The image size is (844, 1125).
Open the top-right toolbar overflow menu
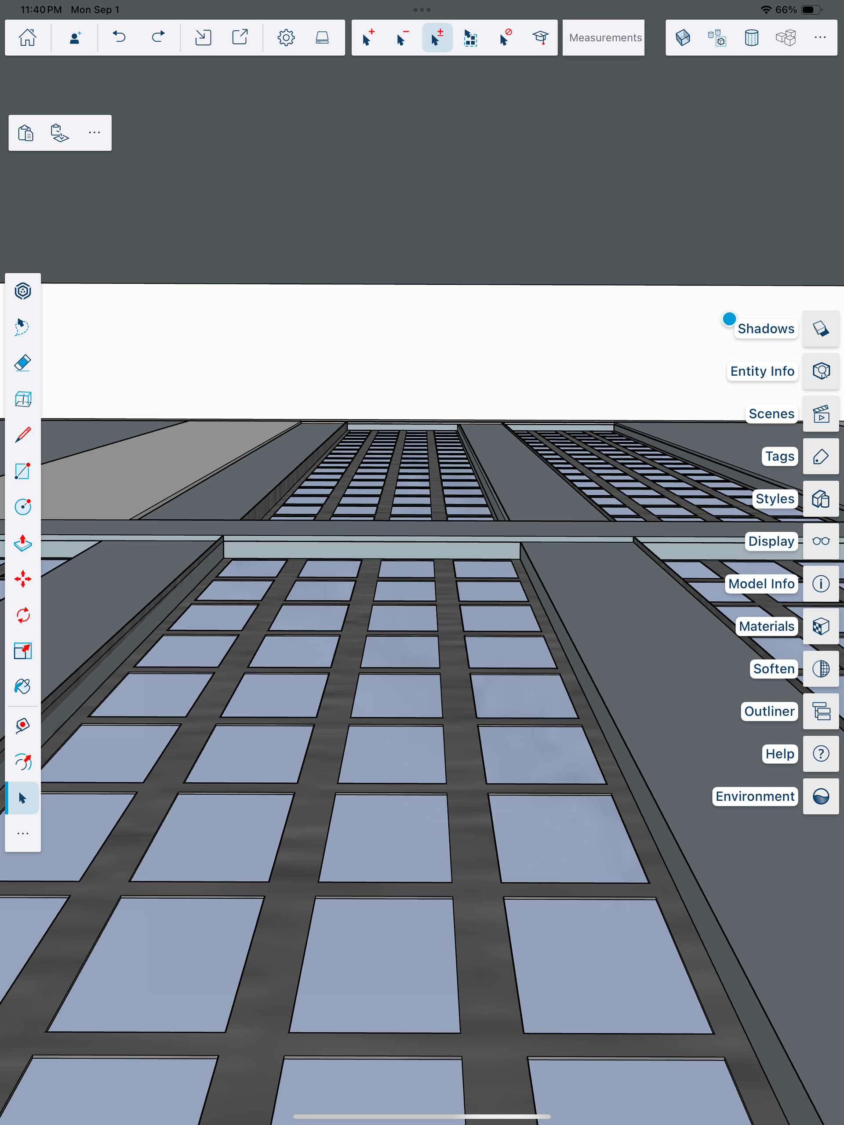[x=819, y=38]
